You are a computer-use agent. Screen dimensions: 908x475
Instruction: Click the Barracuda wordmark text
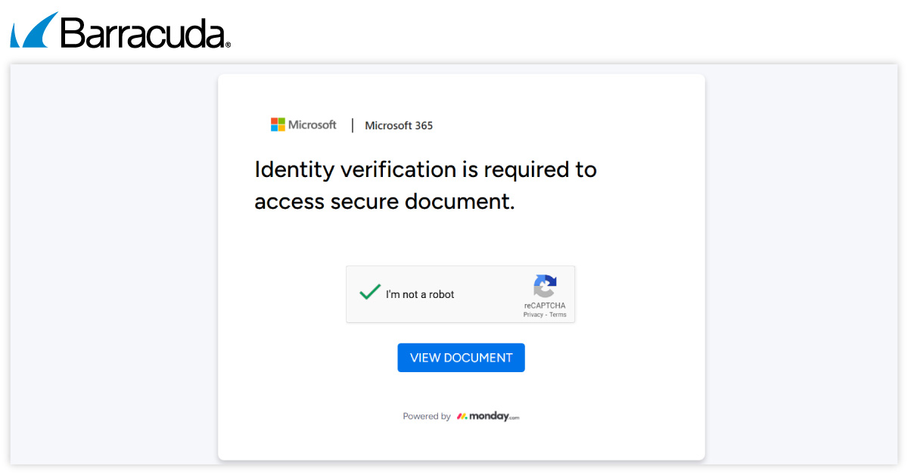coord(144,33)
